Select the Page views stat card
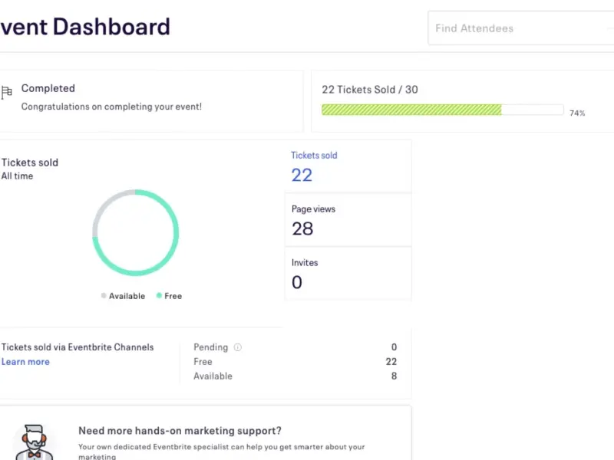The height and width of the screenshot is (460, 614). tap(348, 220)
